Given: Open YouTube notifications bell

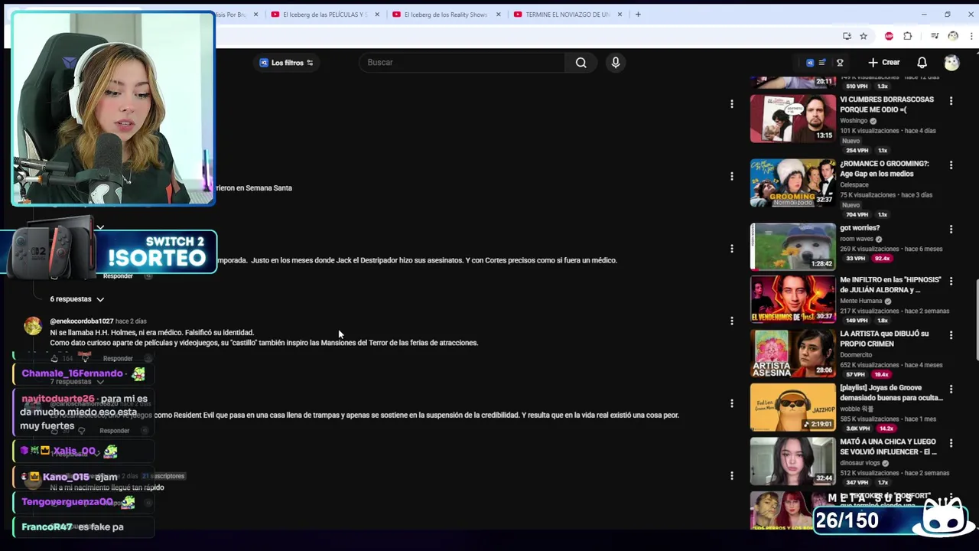Looking at the screenshot, I should 922,63.
